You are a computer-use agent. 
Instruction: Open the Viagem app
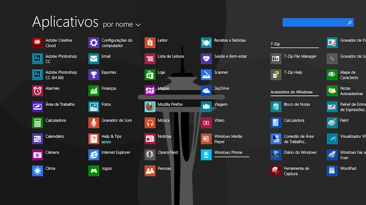206,107
